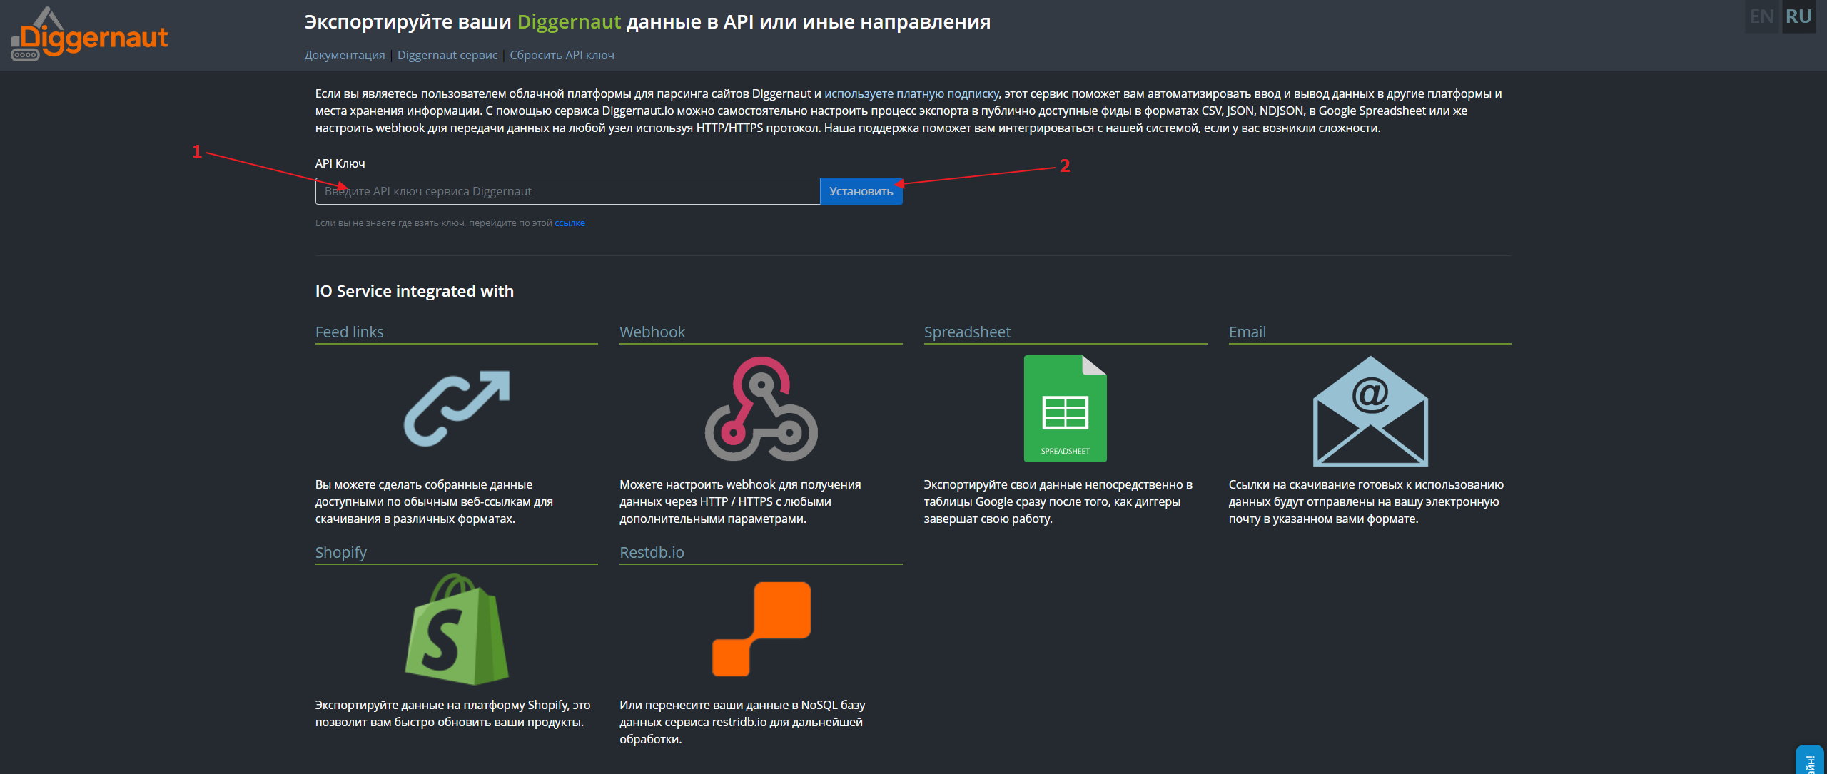This screenshot has width=1827, height=774.
Task: Click the Email envelope icon
Action: coord(1370,411)
